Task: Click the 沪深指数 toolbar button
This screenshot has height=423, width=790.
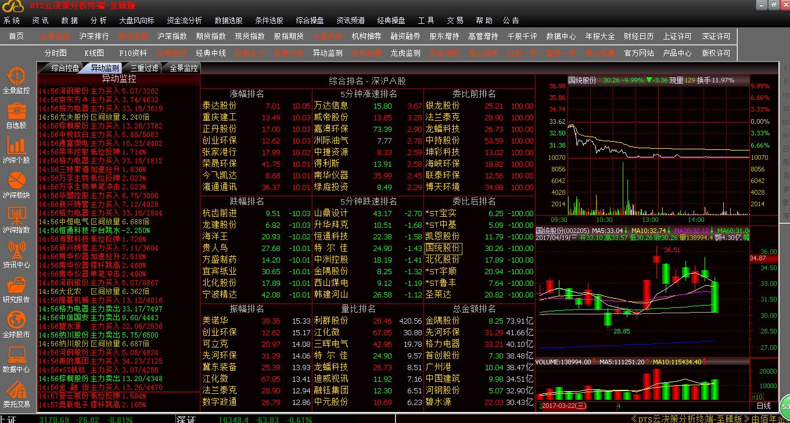Action: click(x=172, y=36)
